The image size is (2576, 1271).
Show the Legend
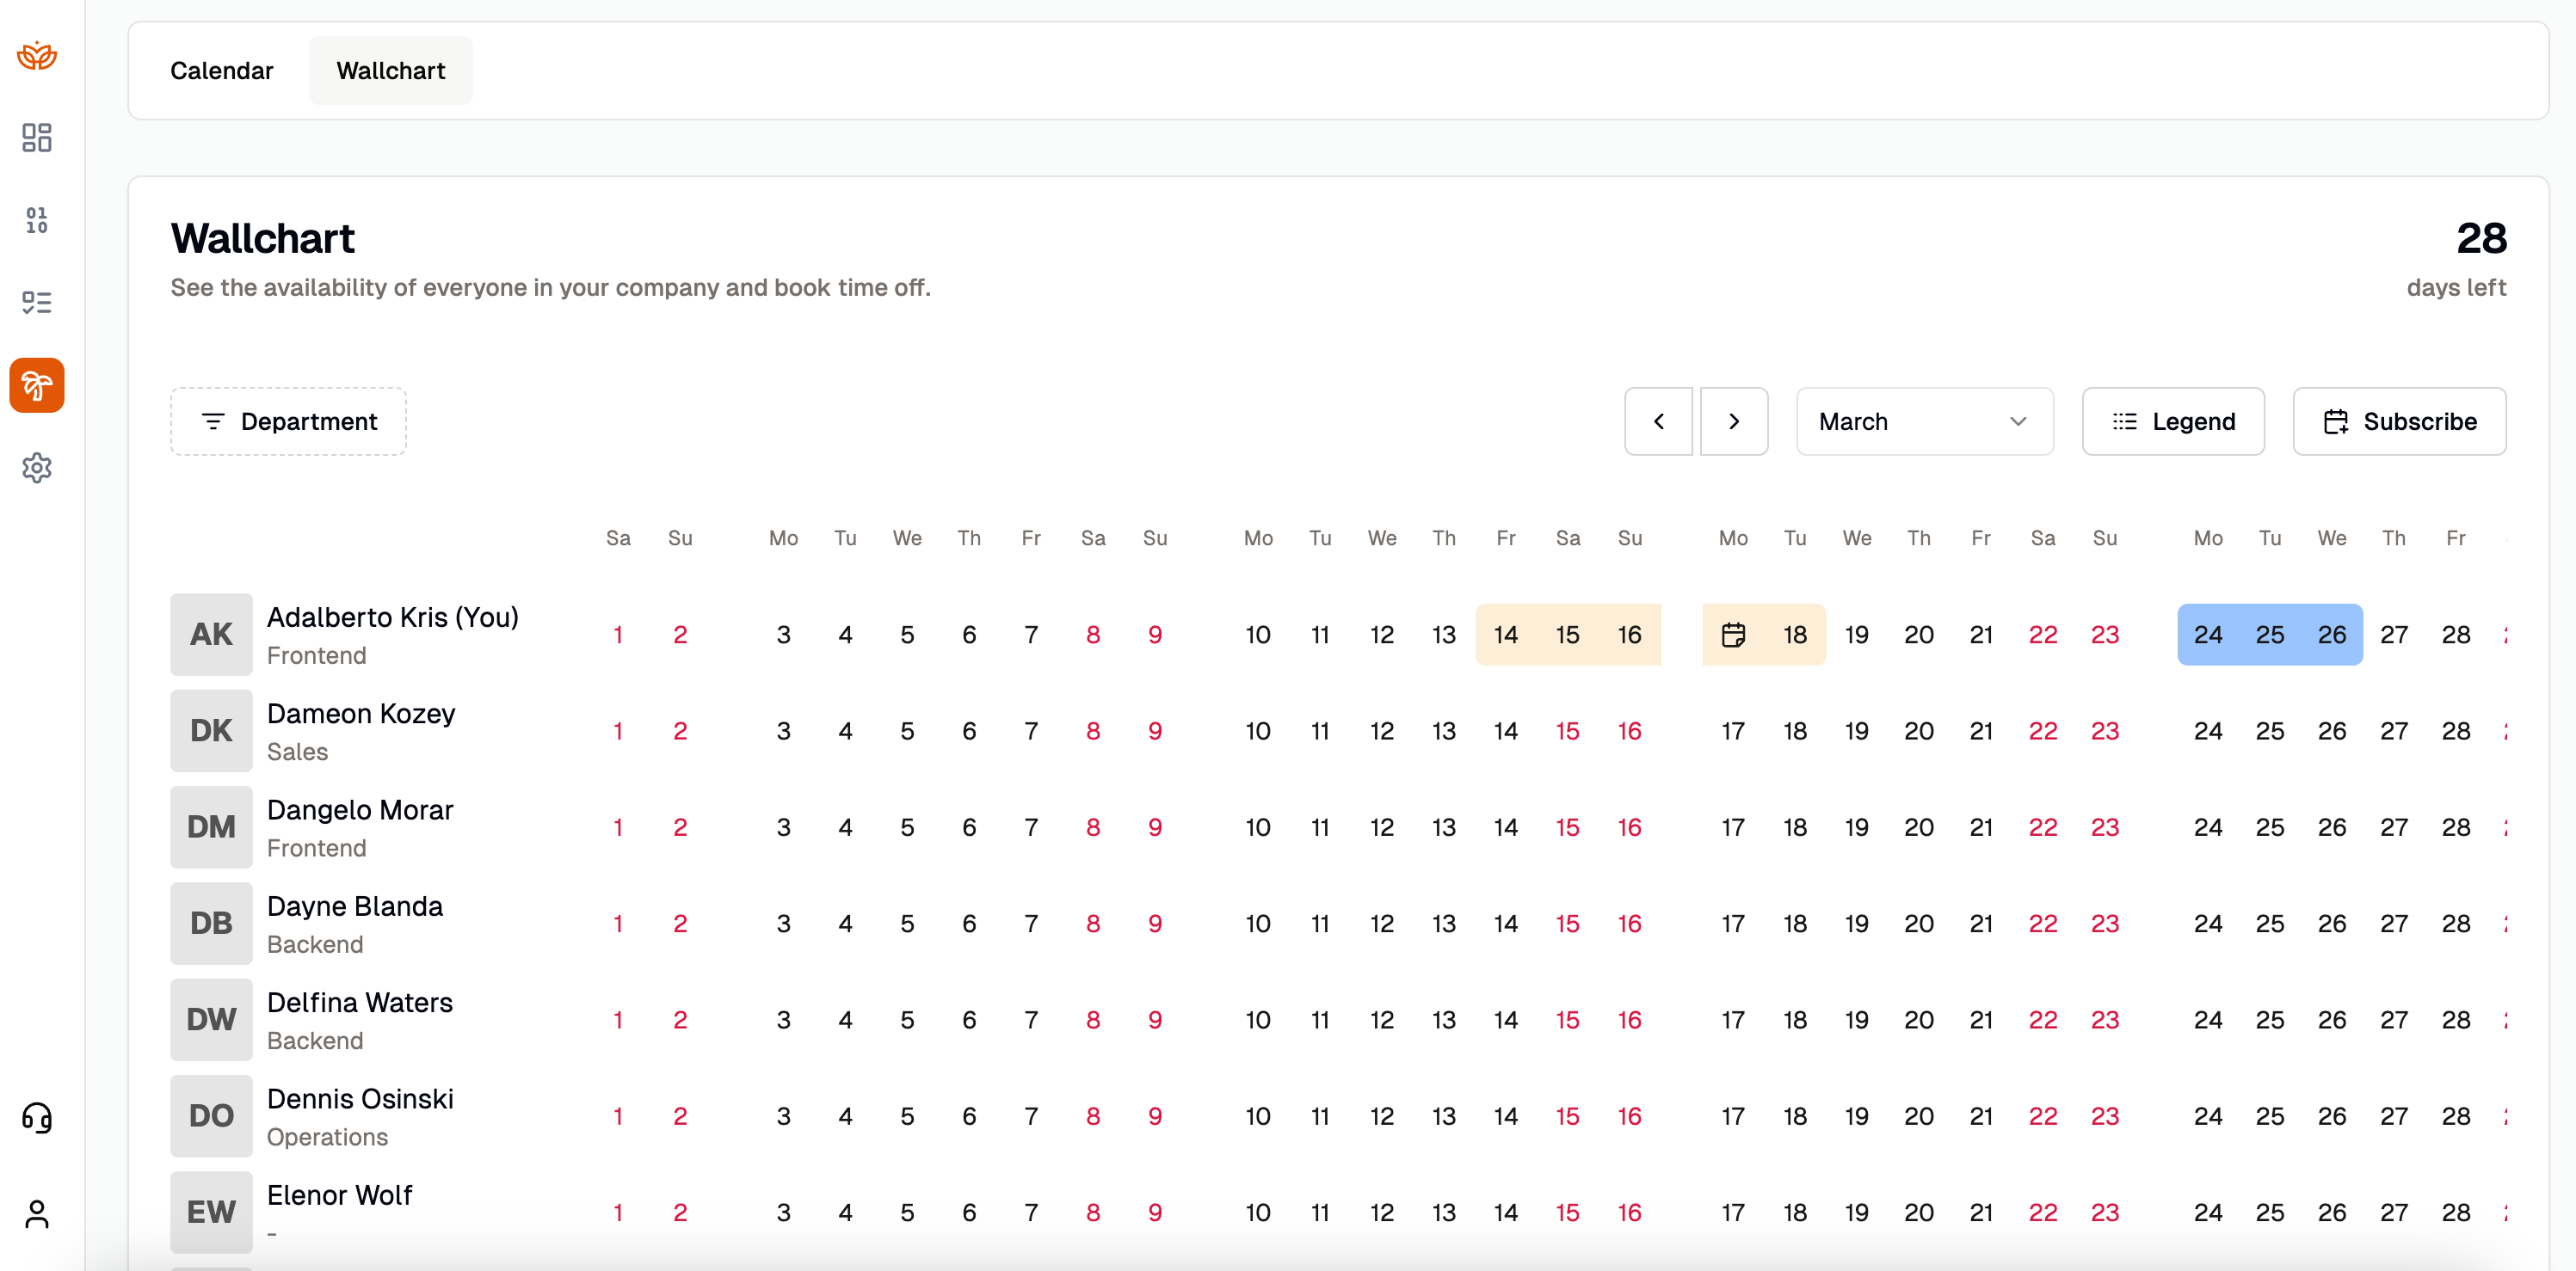coord(2173,421)
